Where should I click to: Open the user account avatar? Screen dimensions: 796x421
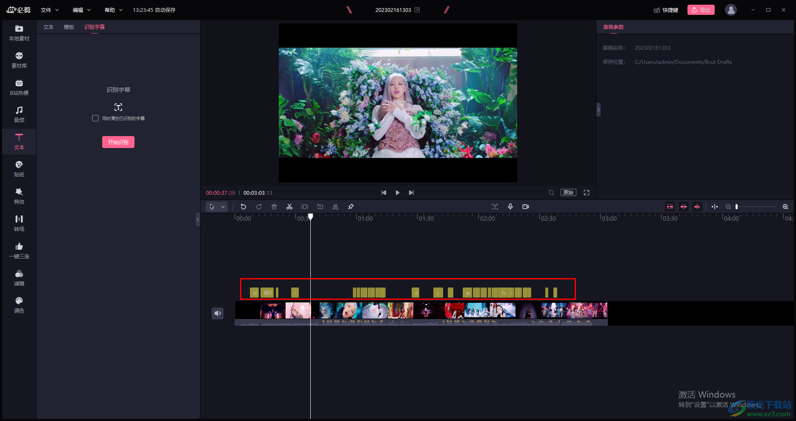(x=731, y=10)
